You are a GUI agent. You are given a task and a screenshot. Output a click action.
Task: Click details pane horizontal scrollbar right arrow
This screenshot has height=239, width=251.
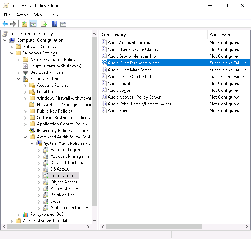click(x=247, y=226)
